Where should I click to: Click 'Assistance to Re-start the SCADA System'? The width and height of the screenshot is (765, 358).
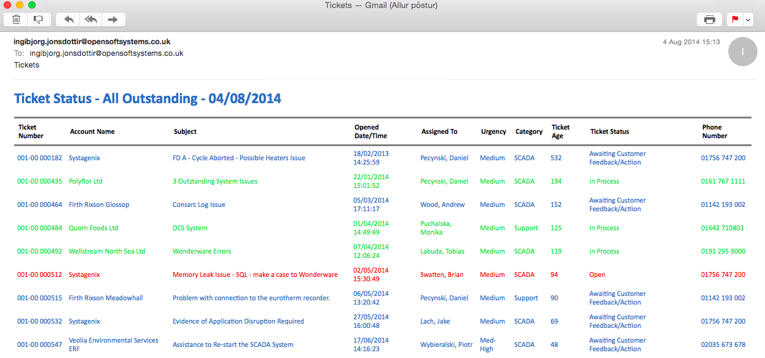pyautogui.click(x=233, y=344)
